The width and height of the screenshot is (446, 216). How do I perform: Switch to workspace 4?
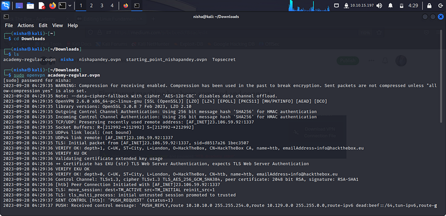click(x=112, y=5)
